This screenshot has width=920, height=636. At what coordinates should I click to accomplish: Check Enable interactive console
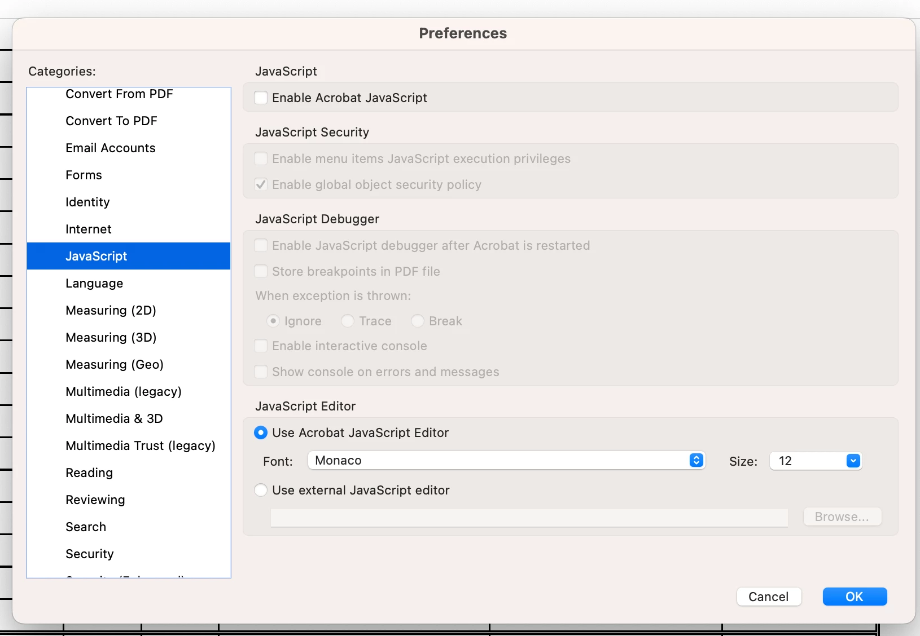261,346
